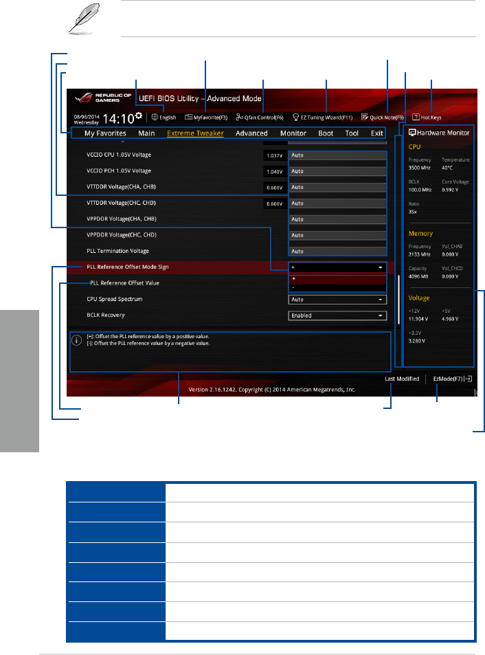Click the info icon in the help panel
The width and height of the screenshot is (485, 655).
pos(77,340)
